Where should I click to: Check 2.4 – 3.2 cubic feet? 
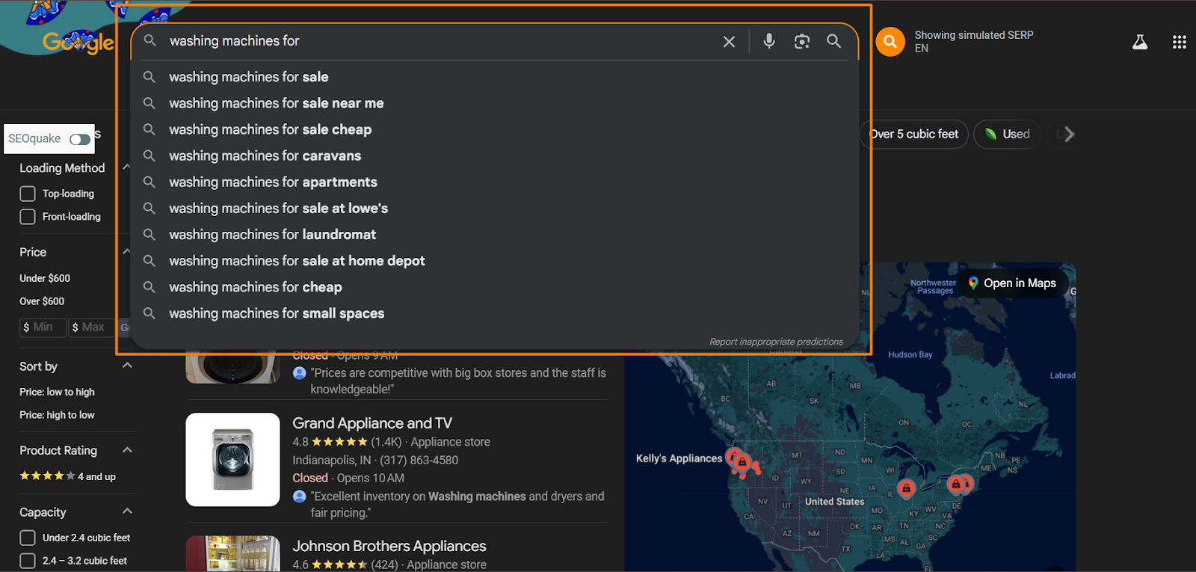point(28,561)
